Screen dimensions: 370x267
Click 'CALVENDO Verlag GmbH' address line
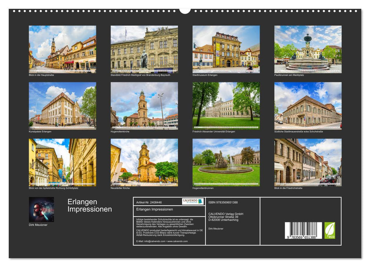point(226,214)
